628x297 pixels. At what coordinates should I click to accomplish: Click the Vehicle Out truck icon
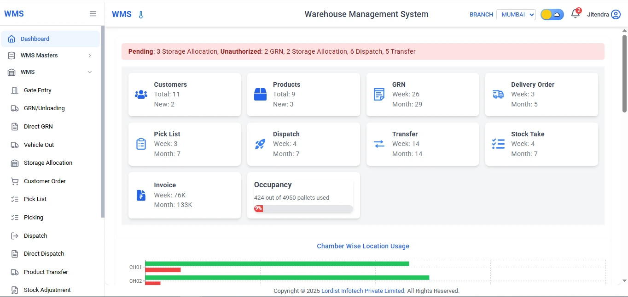pos(15,145)
